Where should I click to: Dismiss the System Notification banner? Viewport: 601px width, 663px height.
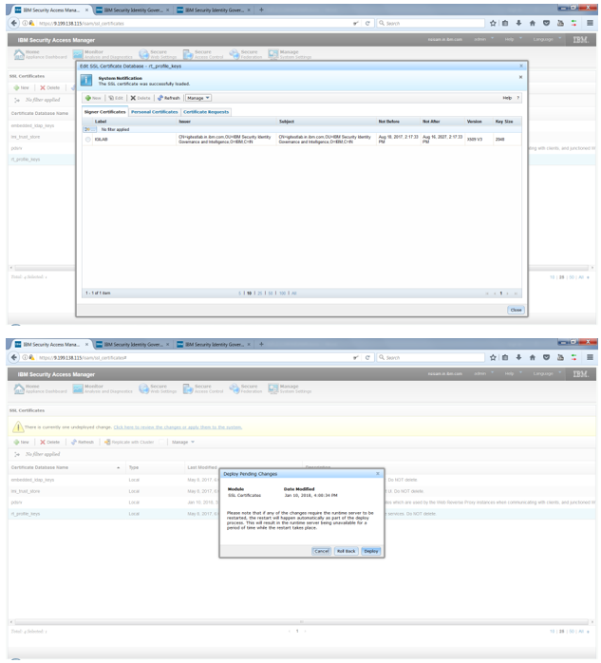pos(520,77)
